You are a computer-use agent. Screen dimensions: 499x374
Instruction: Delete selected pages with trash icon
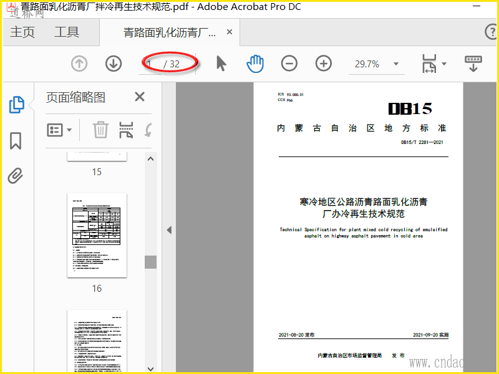tap(100, 130)
